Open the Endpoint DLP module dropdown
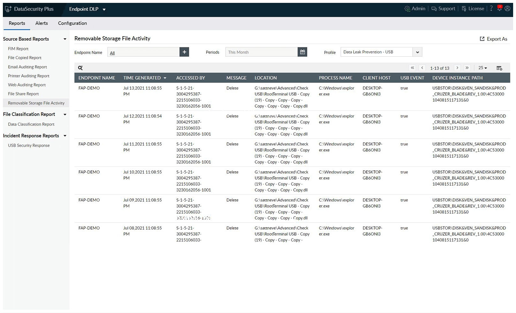Image resolution: width=516 pixels, height=313 pixels. (87, 9)
